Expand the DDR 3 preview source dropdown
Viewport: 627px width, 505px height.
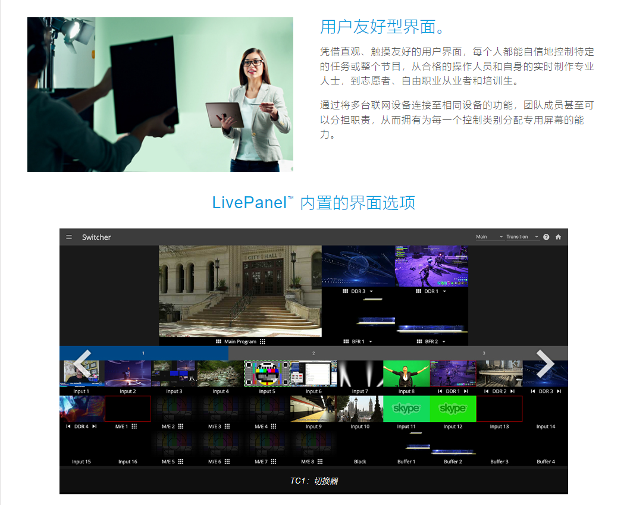pos(371,291)
